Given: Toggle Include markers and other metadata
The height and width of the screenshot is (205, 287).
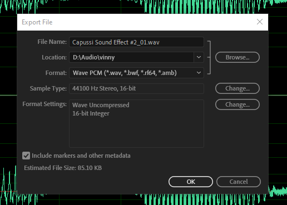Looking at the screenshot, I should (26, 156).
